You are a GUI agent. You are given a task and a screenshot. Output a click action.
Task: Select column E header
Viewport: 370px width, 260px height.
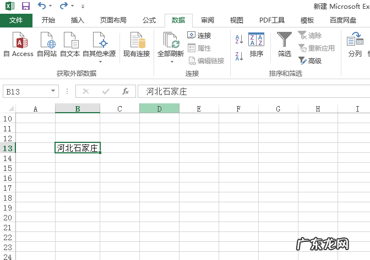click(x=199, y=109)
